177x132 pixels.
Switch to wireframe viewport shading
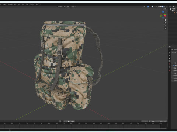pos(159,7)
